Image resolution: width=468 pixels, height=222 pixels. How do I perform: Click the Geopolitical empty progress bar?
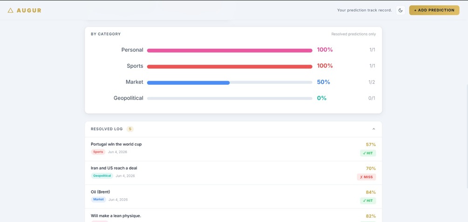230,99
